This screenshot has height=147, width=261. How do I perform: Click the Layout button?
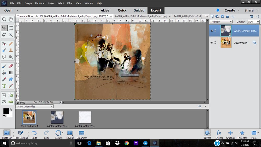[x=70, y=134]
